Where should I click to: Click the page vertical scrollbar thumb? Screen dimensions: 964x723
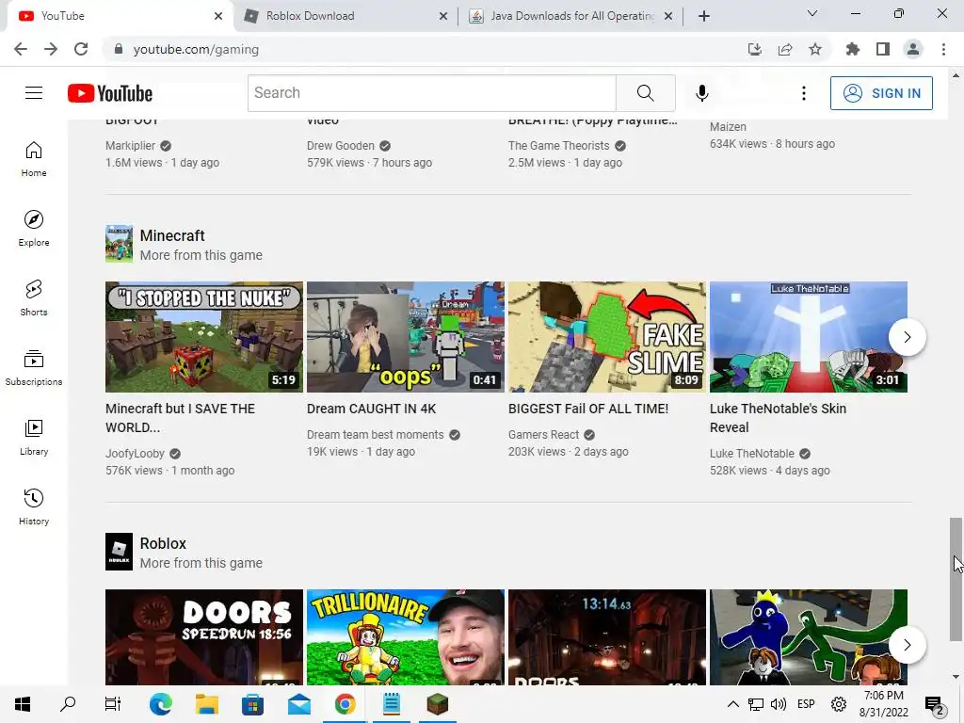[x=956, y=579]
